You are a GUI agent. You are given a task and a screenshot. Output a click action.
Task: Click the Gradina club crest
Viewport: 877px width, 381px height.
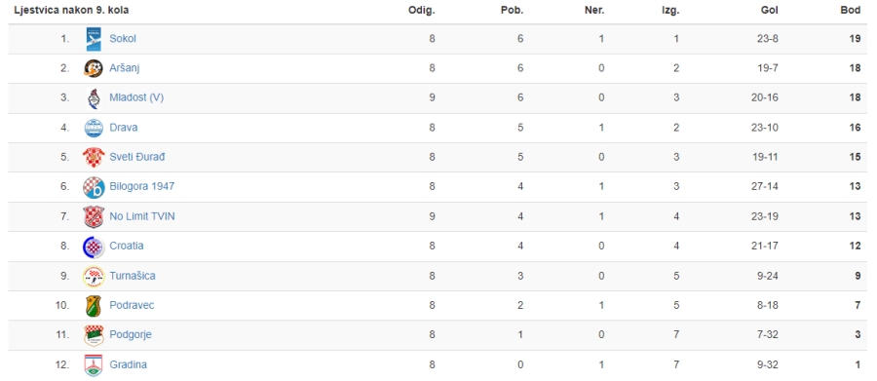[x=94, y=364]
